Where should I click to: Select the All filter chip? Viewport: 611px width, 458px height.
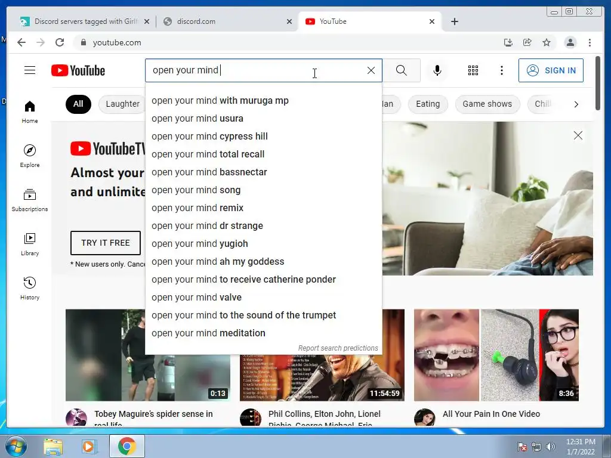point(78,104)
